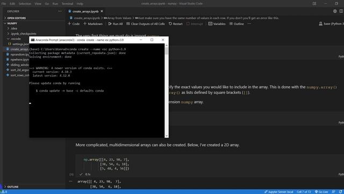The height and width of the screenshot is (194, 344).
Task: Open the Terminal menu
Action: click(67, 4)
